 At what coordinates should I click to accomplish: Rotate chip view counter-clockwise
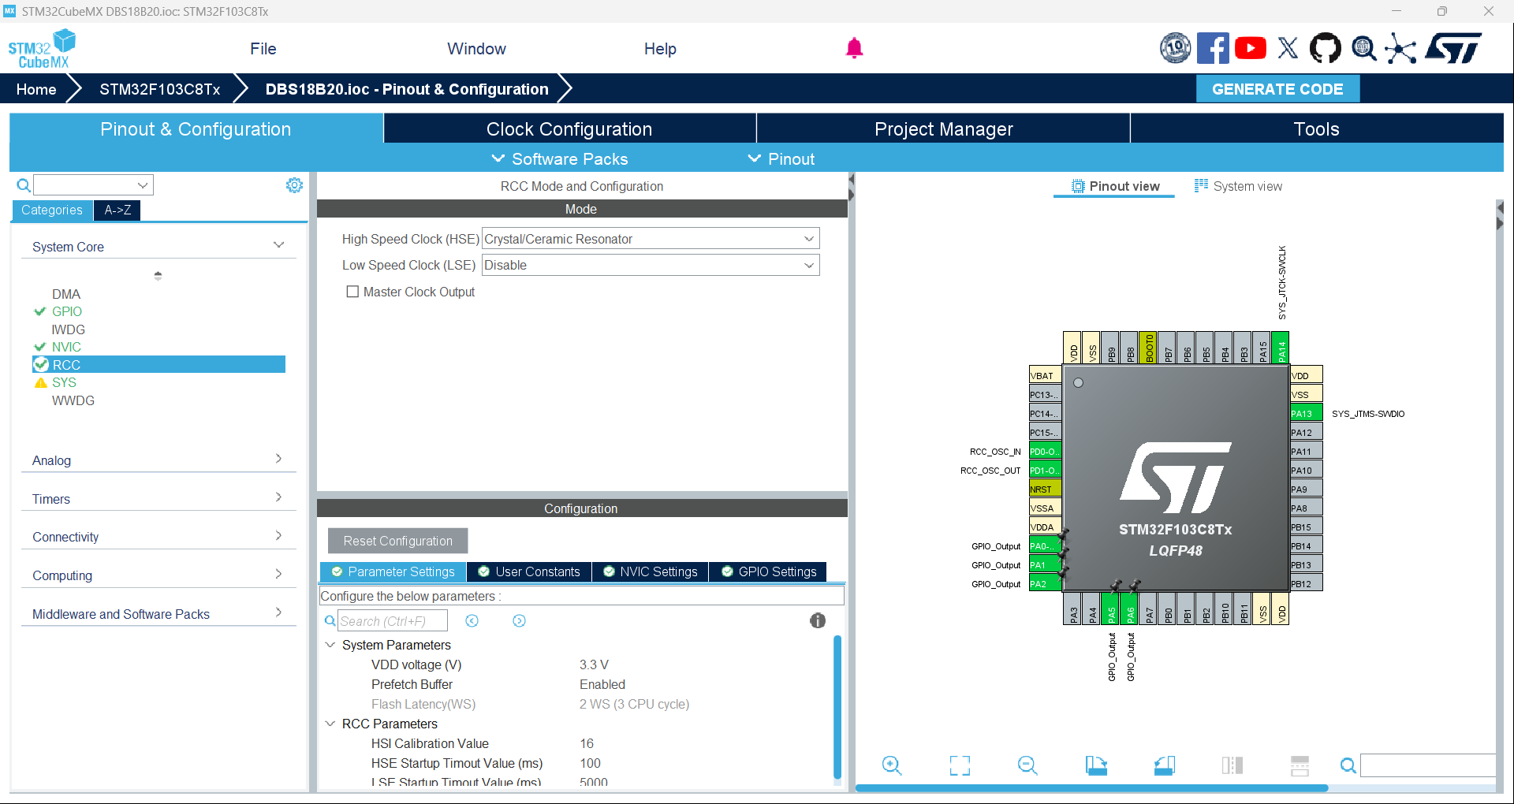click(x=1164, y=765)
